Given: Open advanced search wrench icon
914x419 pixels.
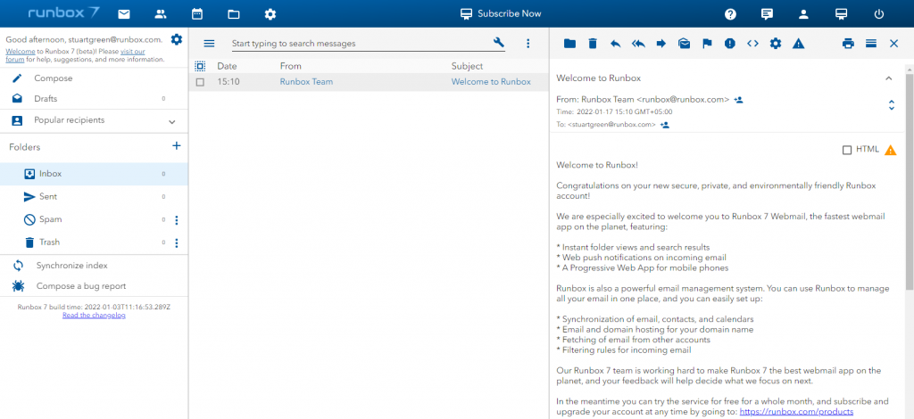Looking at the screenshot, I should coord(499,44).
